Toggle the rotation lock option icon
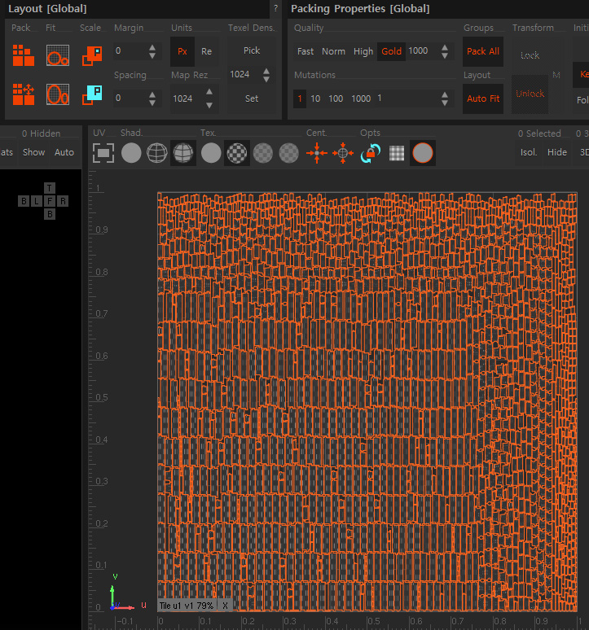 point(371,153)
